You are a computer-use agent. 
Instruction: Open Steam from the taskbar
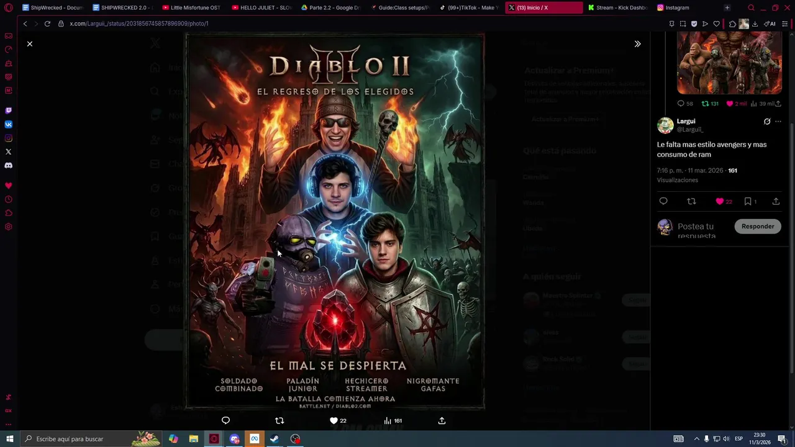coord(275,439)
